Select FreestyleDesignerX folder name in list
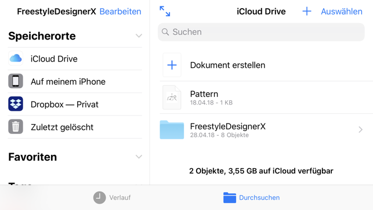The image size is (373, 210). [x=227, y=126]
